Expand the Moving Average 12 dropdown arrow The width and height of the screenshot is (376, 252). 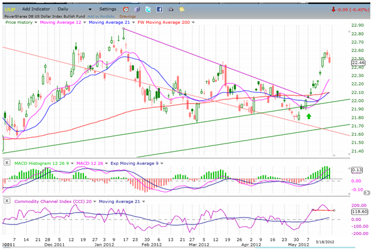(85, 23)
